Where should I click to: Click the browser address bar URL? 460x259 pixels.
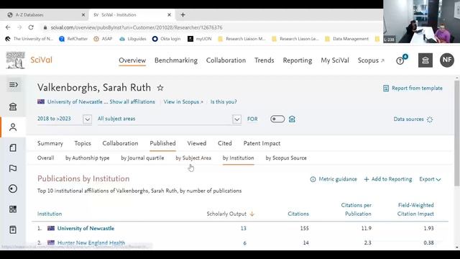(x=137, y=27)
